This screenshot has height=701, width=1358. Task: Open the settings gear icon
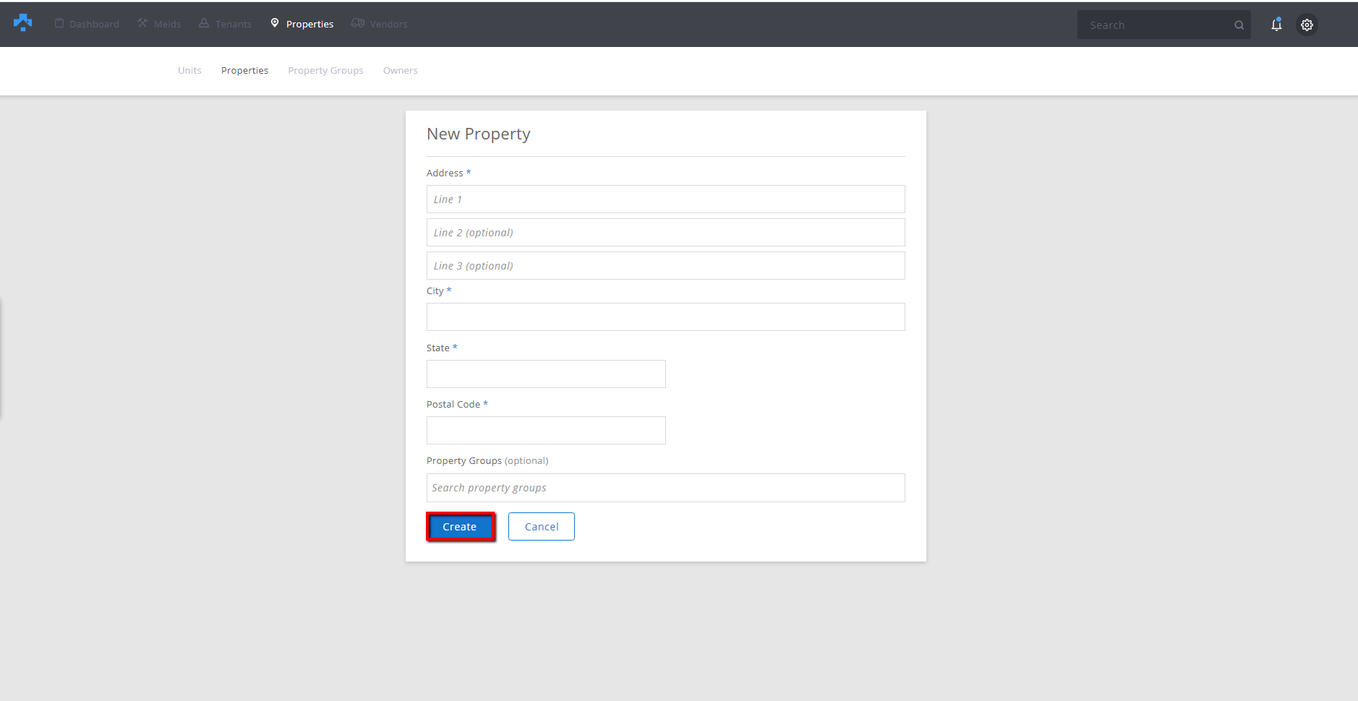pyautogui.click(x=1307, y=25)
